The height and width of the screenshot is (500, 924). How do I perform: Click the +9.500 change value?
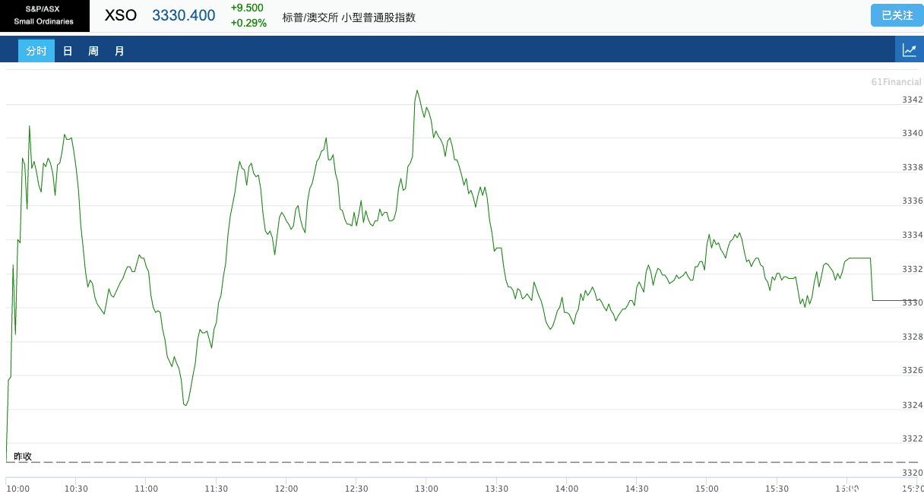pos(247,8)
